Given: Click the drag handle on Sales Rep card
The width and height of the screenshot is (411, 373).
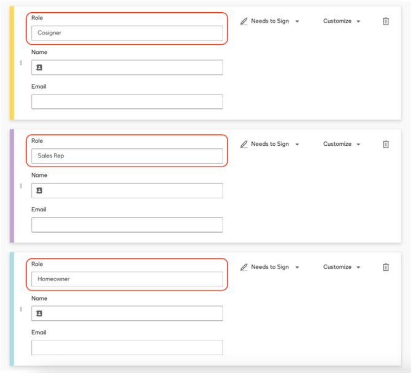Looking at the screenshot, I should [21, 186].
